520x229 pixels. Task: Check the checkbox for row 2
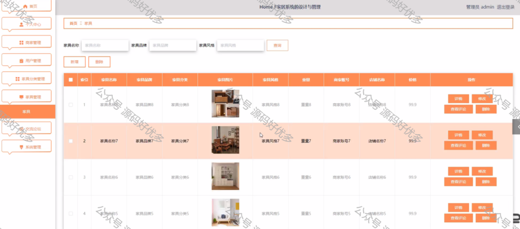click(71, 141)
